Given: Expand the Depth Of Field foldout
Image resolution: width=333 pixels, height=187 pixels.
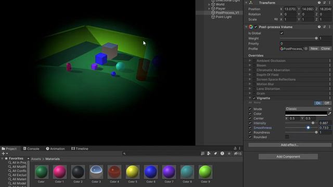Looking at the screenshot, I should [x=250, y=75].
